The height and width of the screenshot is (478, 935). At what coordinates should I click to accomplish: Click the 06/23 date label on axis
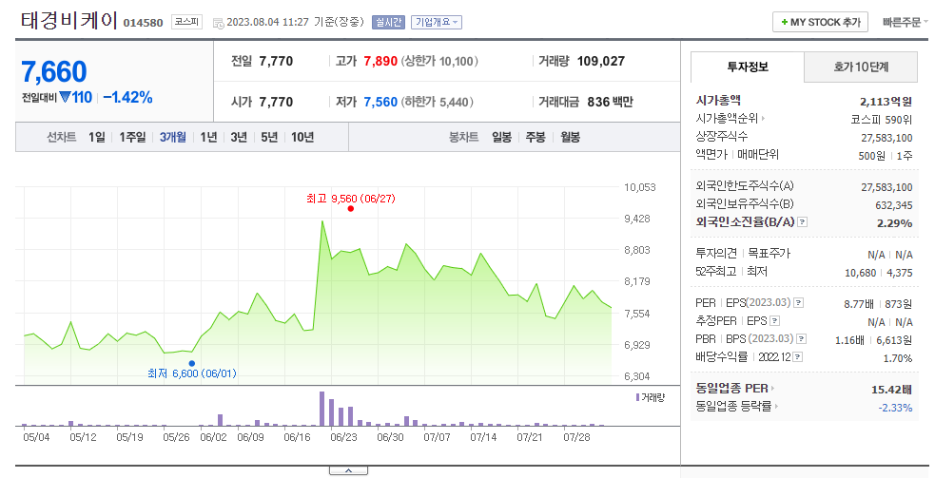[344, 437]
